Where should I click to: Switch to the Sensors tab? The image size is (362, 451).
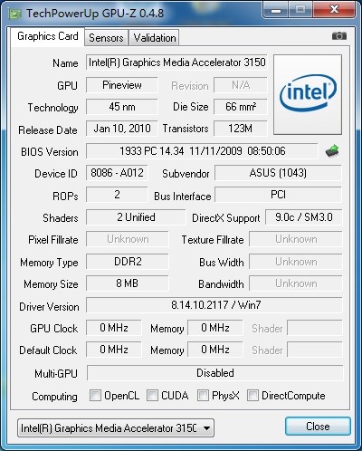click(x=106, y=38)
